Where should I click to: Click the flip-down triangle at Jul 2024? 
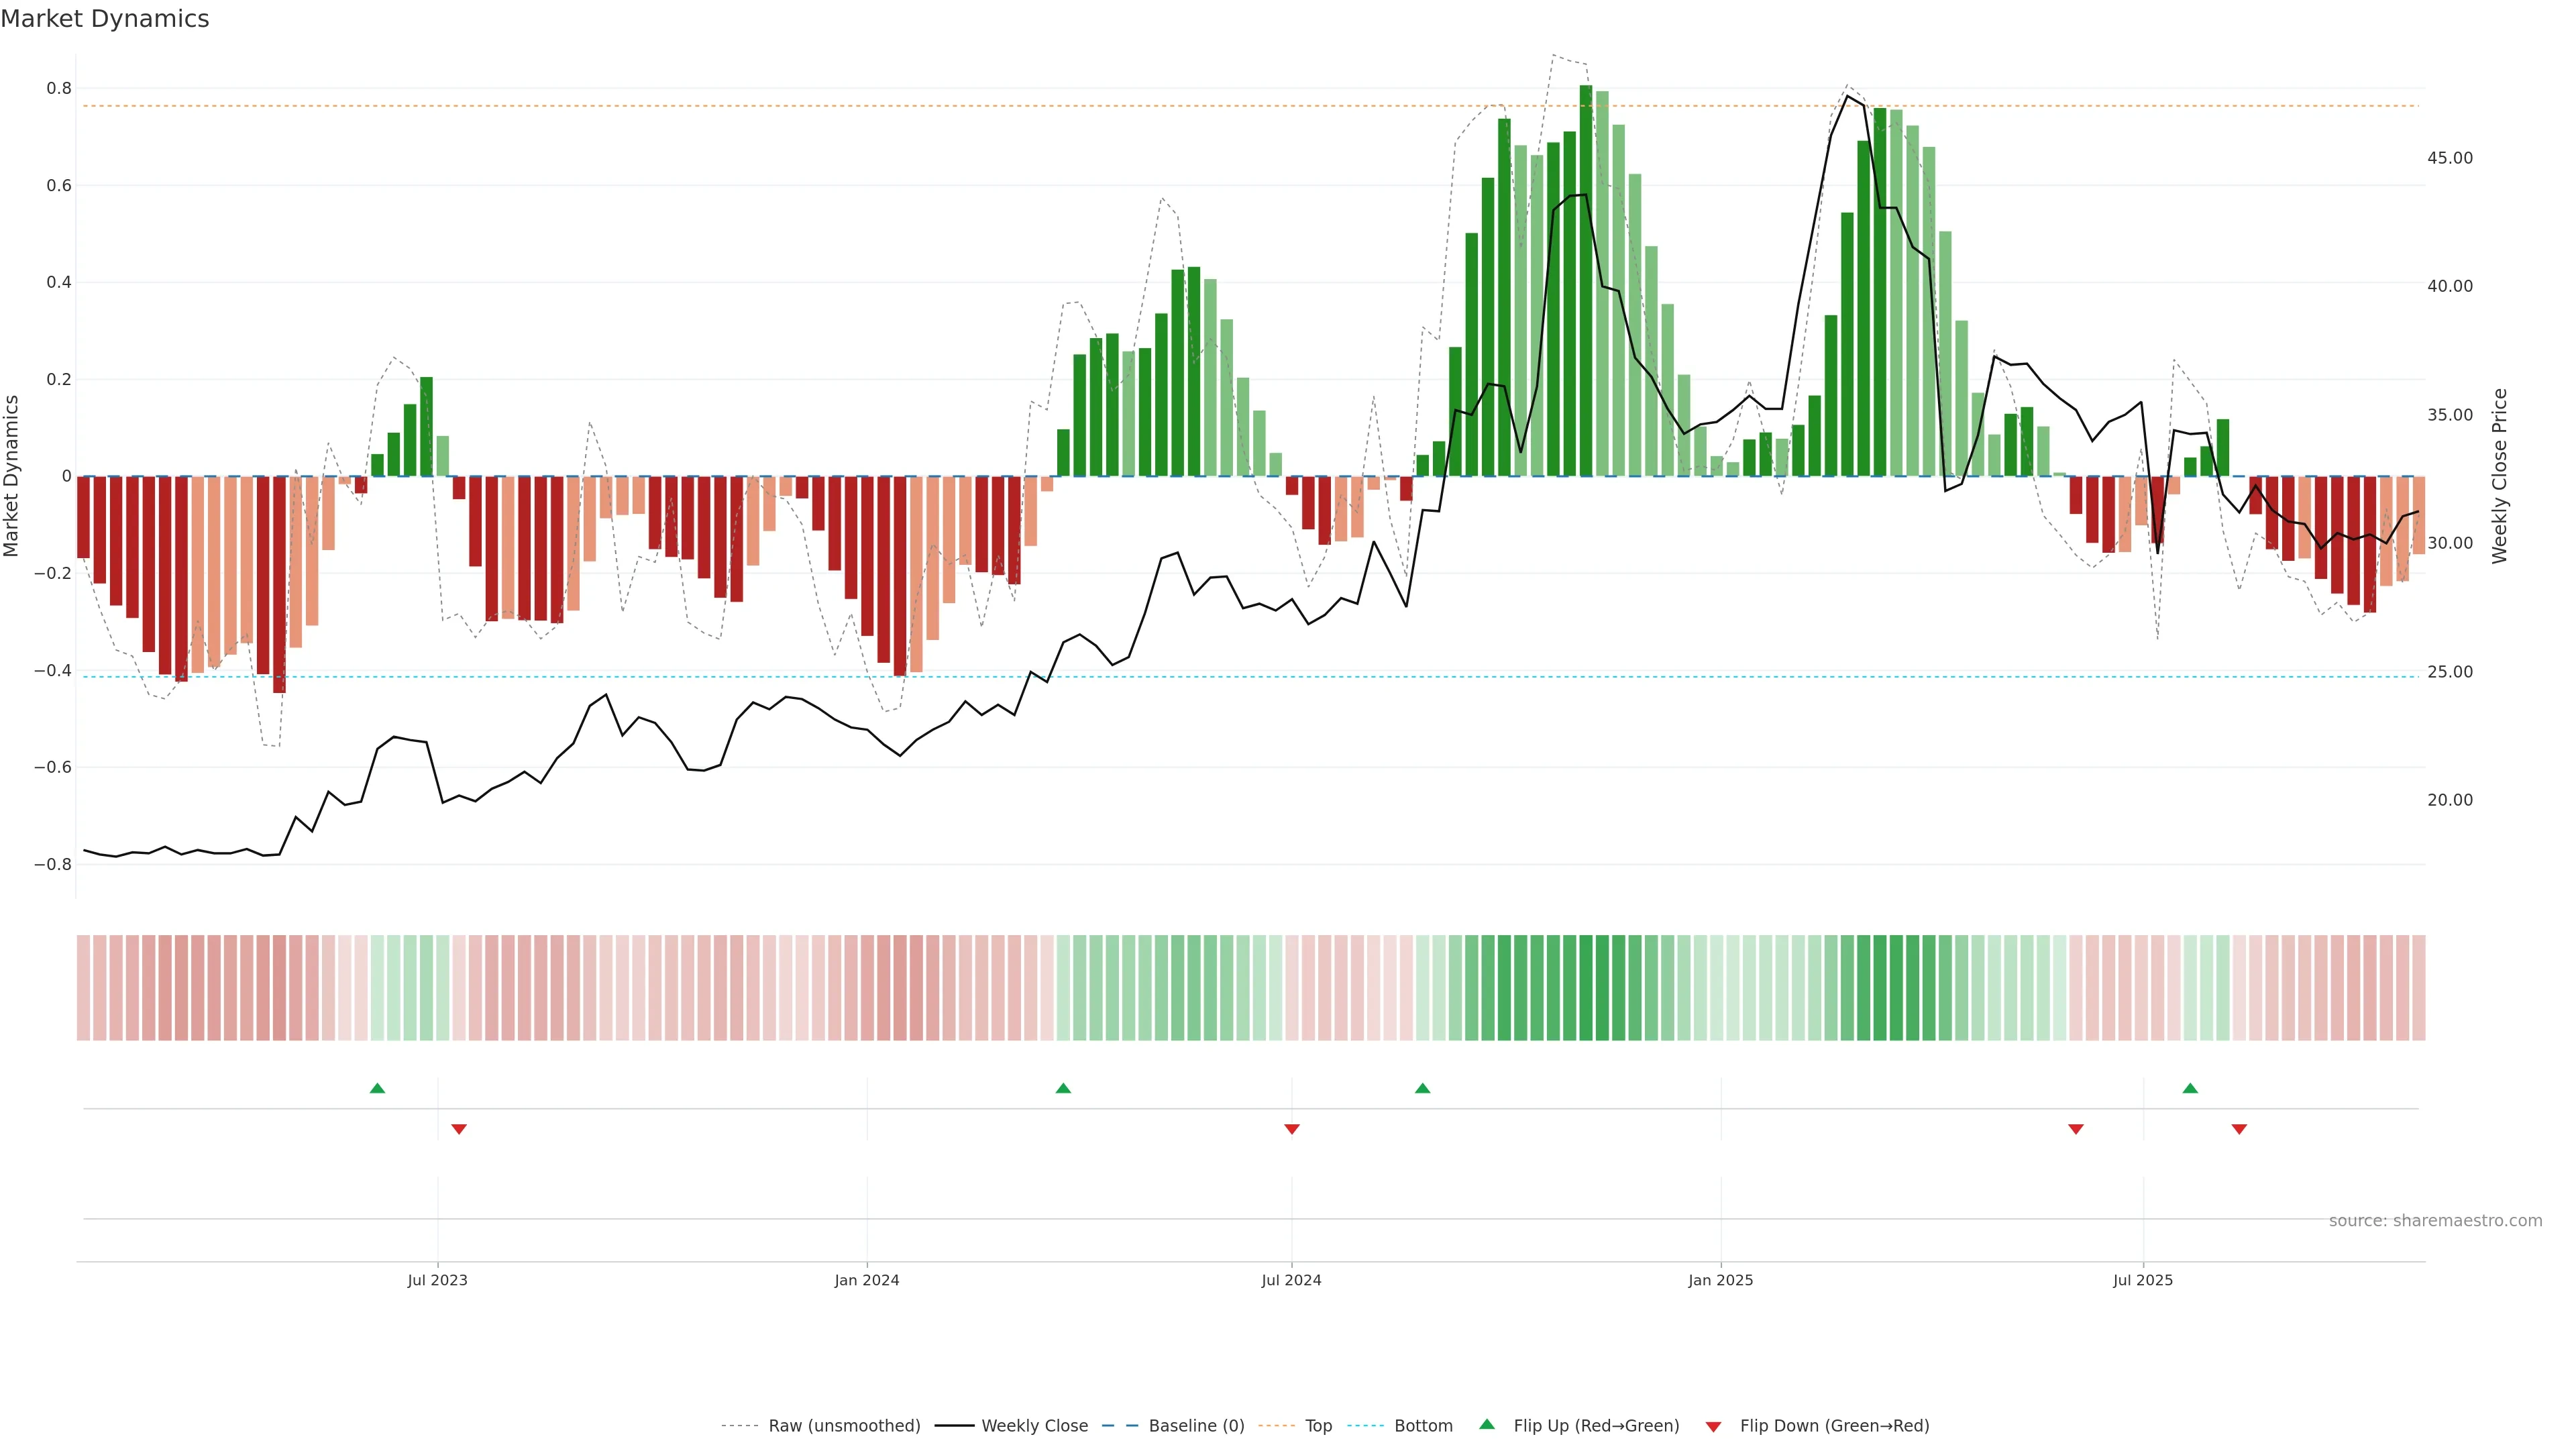[x=1292, y=1129]
